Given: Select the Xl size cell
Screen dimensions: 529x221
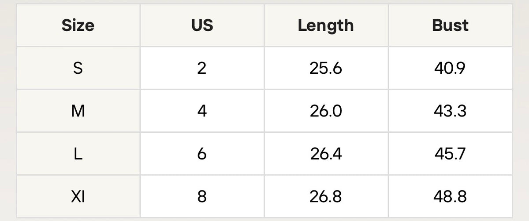Looking at the screenshot, I should 78,196.
